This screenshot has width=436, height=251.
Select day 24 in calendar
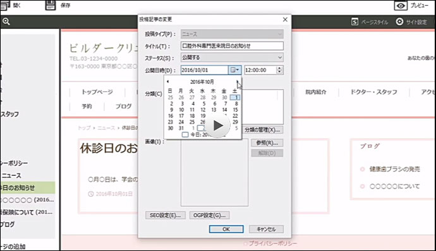pyautogui.click(x=181, y=122)
